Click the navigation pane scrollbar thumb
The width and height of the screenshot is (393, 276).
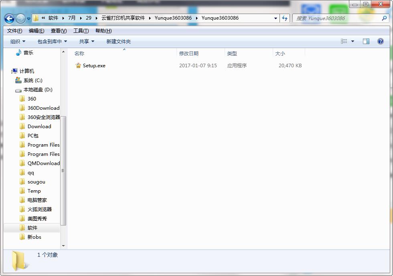[x=63, y=171]
